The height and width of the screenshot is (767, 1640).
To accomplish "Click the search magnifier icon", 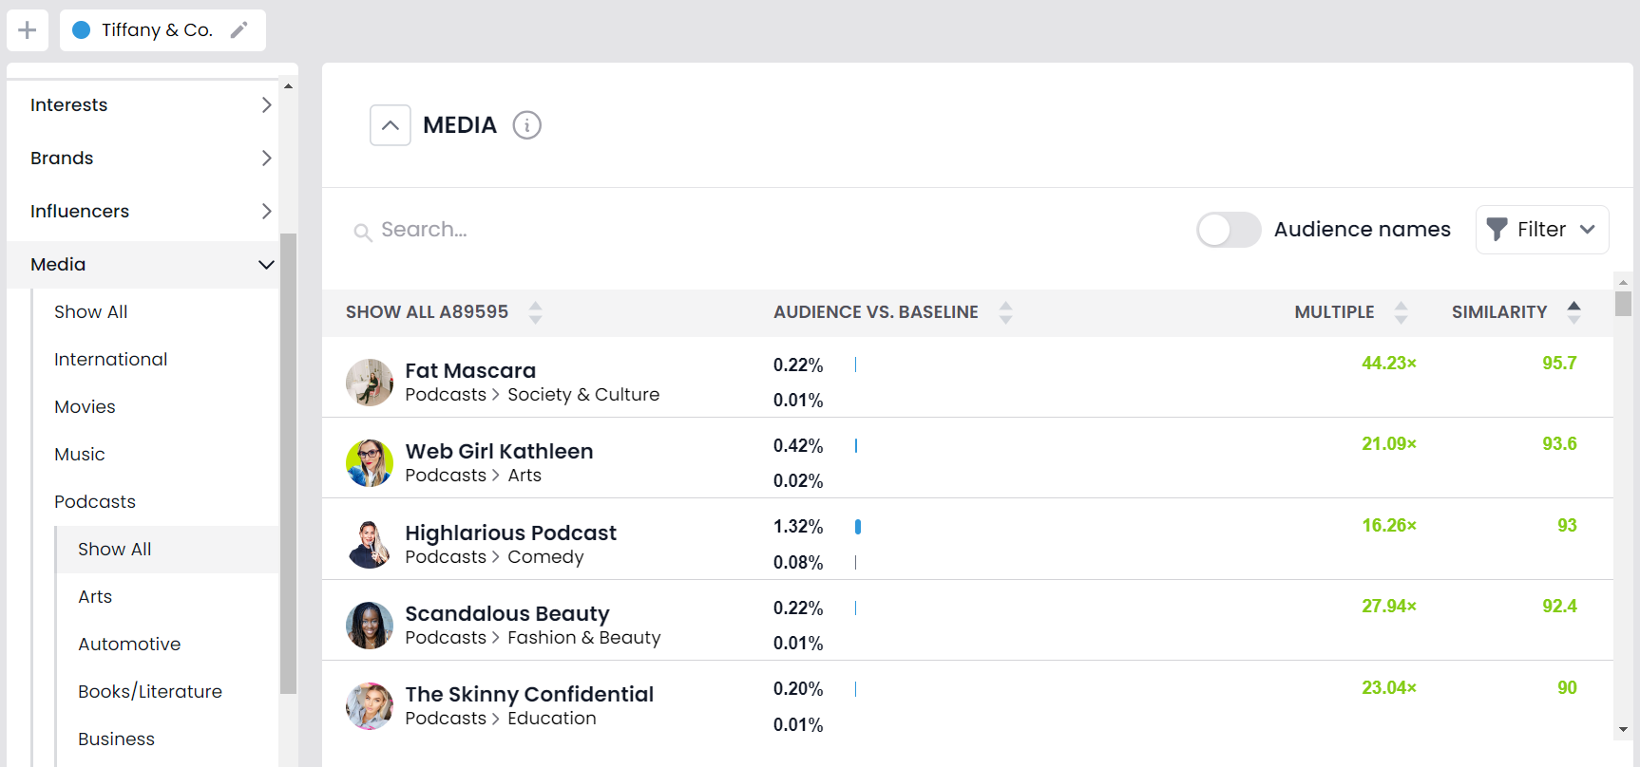I will (363, 231).
